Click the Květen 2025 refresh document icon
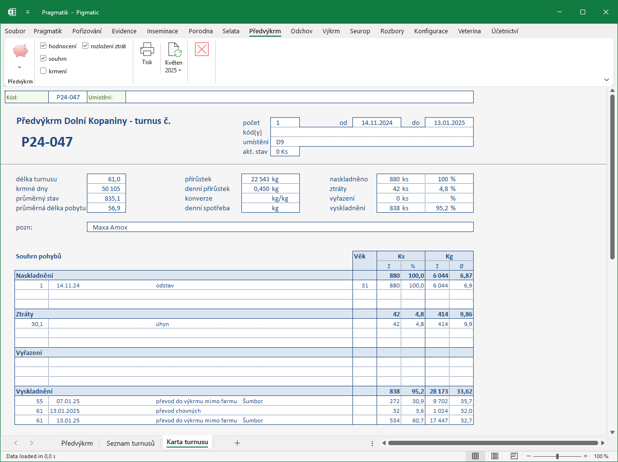The width and height of the screenshot is (618, 462). click(x=174, y=50)
